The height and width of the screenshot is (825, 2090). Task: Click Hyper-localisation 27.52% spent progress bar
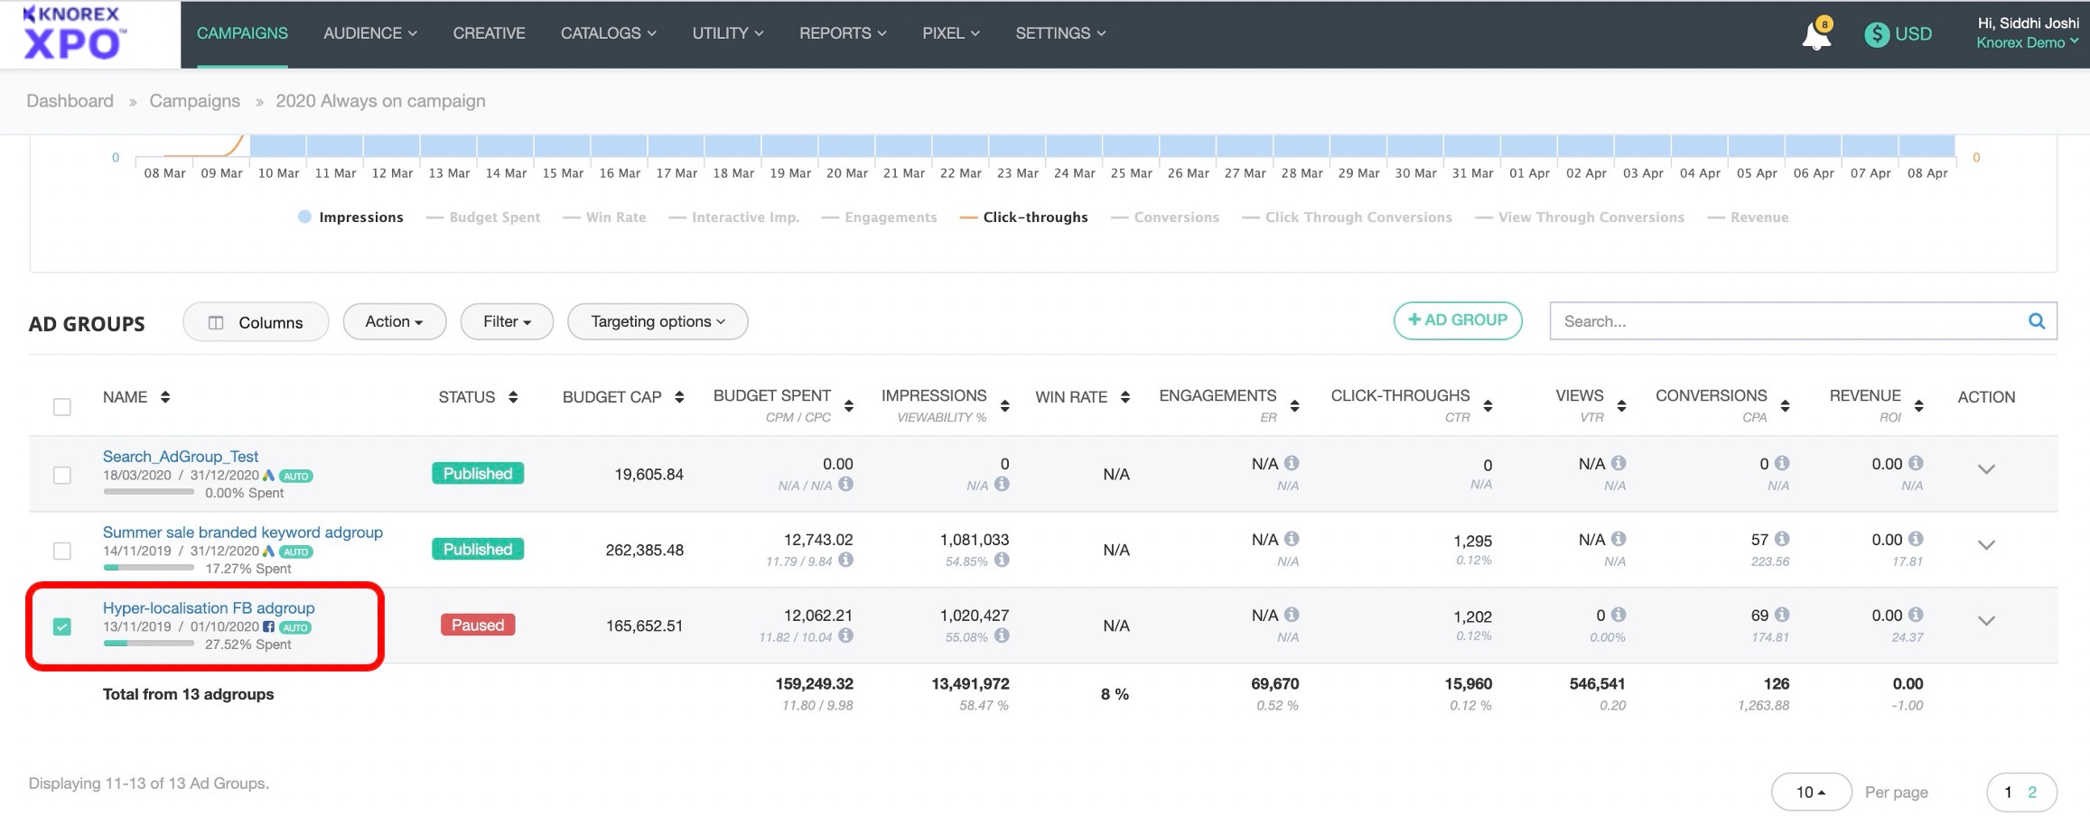[x=148, y=644]
